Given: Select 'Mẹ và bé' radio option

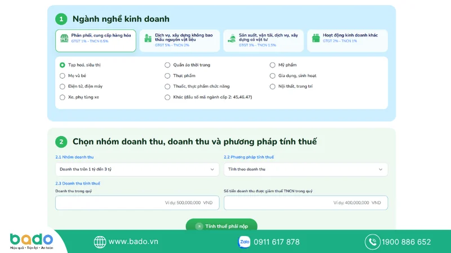Looking at the screenshot, I should (63, 76).
